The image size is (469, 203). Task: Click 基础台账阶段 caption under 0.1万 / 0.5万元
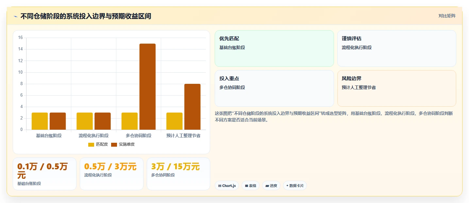point(29,184)
